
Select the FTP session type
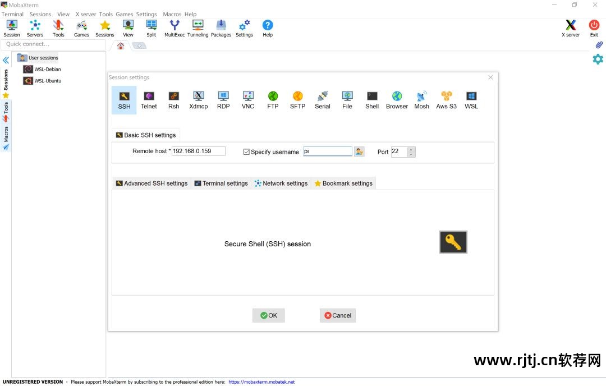273,100
